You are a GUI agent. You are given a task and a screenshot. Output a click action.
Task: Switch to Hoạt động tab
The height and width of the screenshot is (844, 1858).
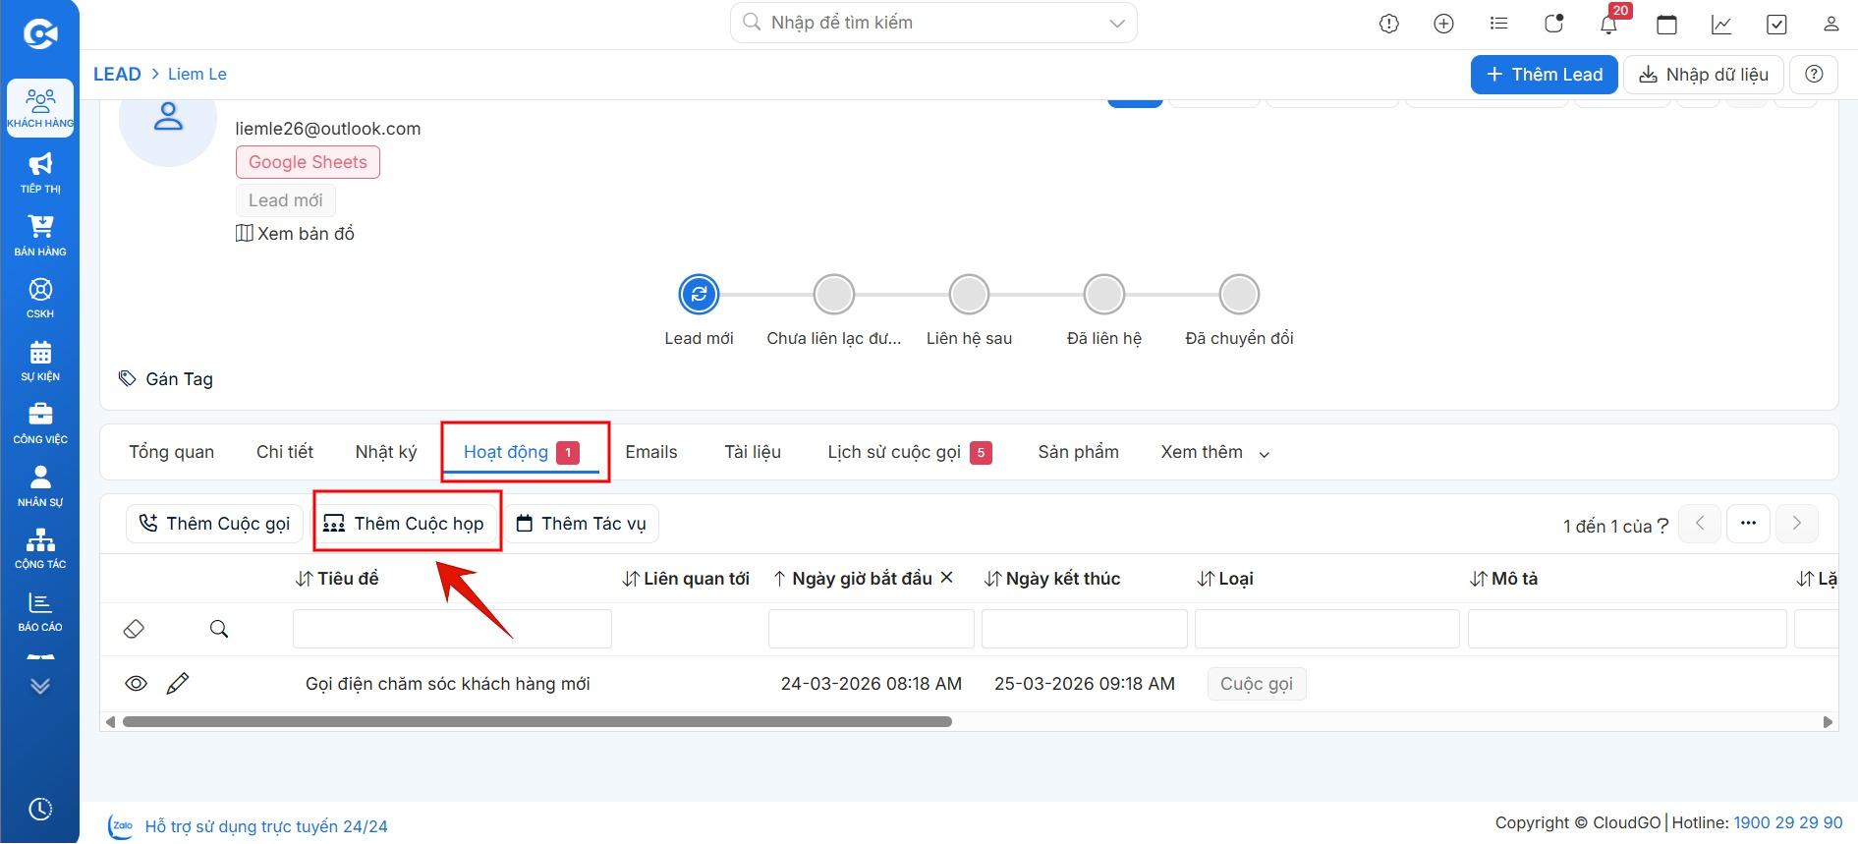[522, 452]
